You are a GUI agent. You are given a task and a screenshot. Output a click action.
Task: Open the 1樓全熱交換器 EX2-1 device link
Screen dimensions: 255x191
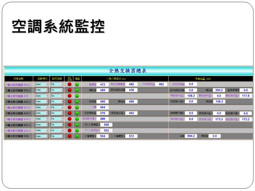pos(18,85)
